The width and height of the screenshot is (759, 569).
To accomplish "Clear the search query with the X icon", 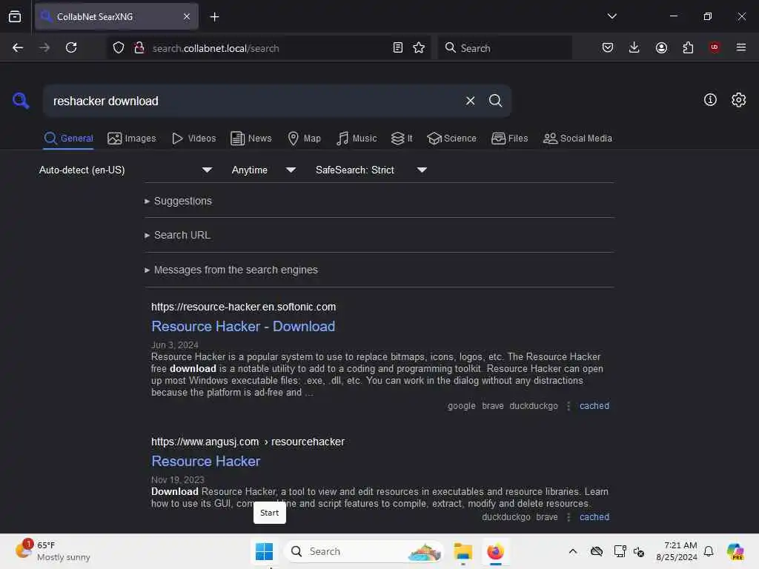I will [470, 101].
